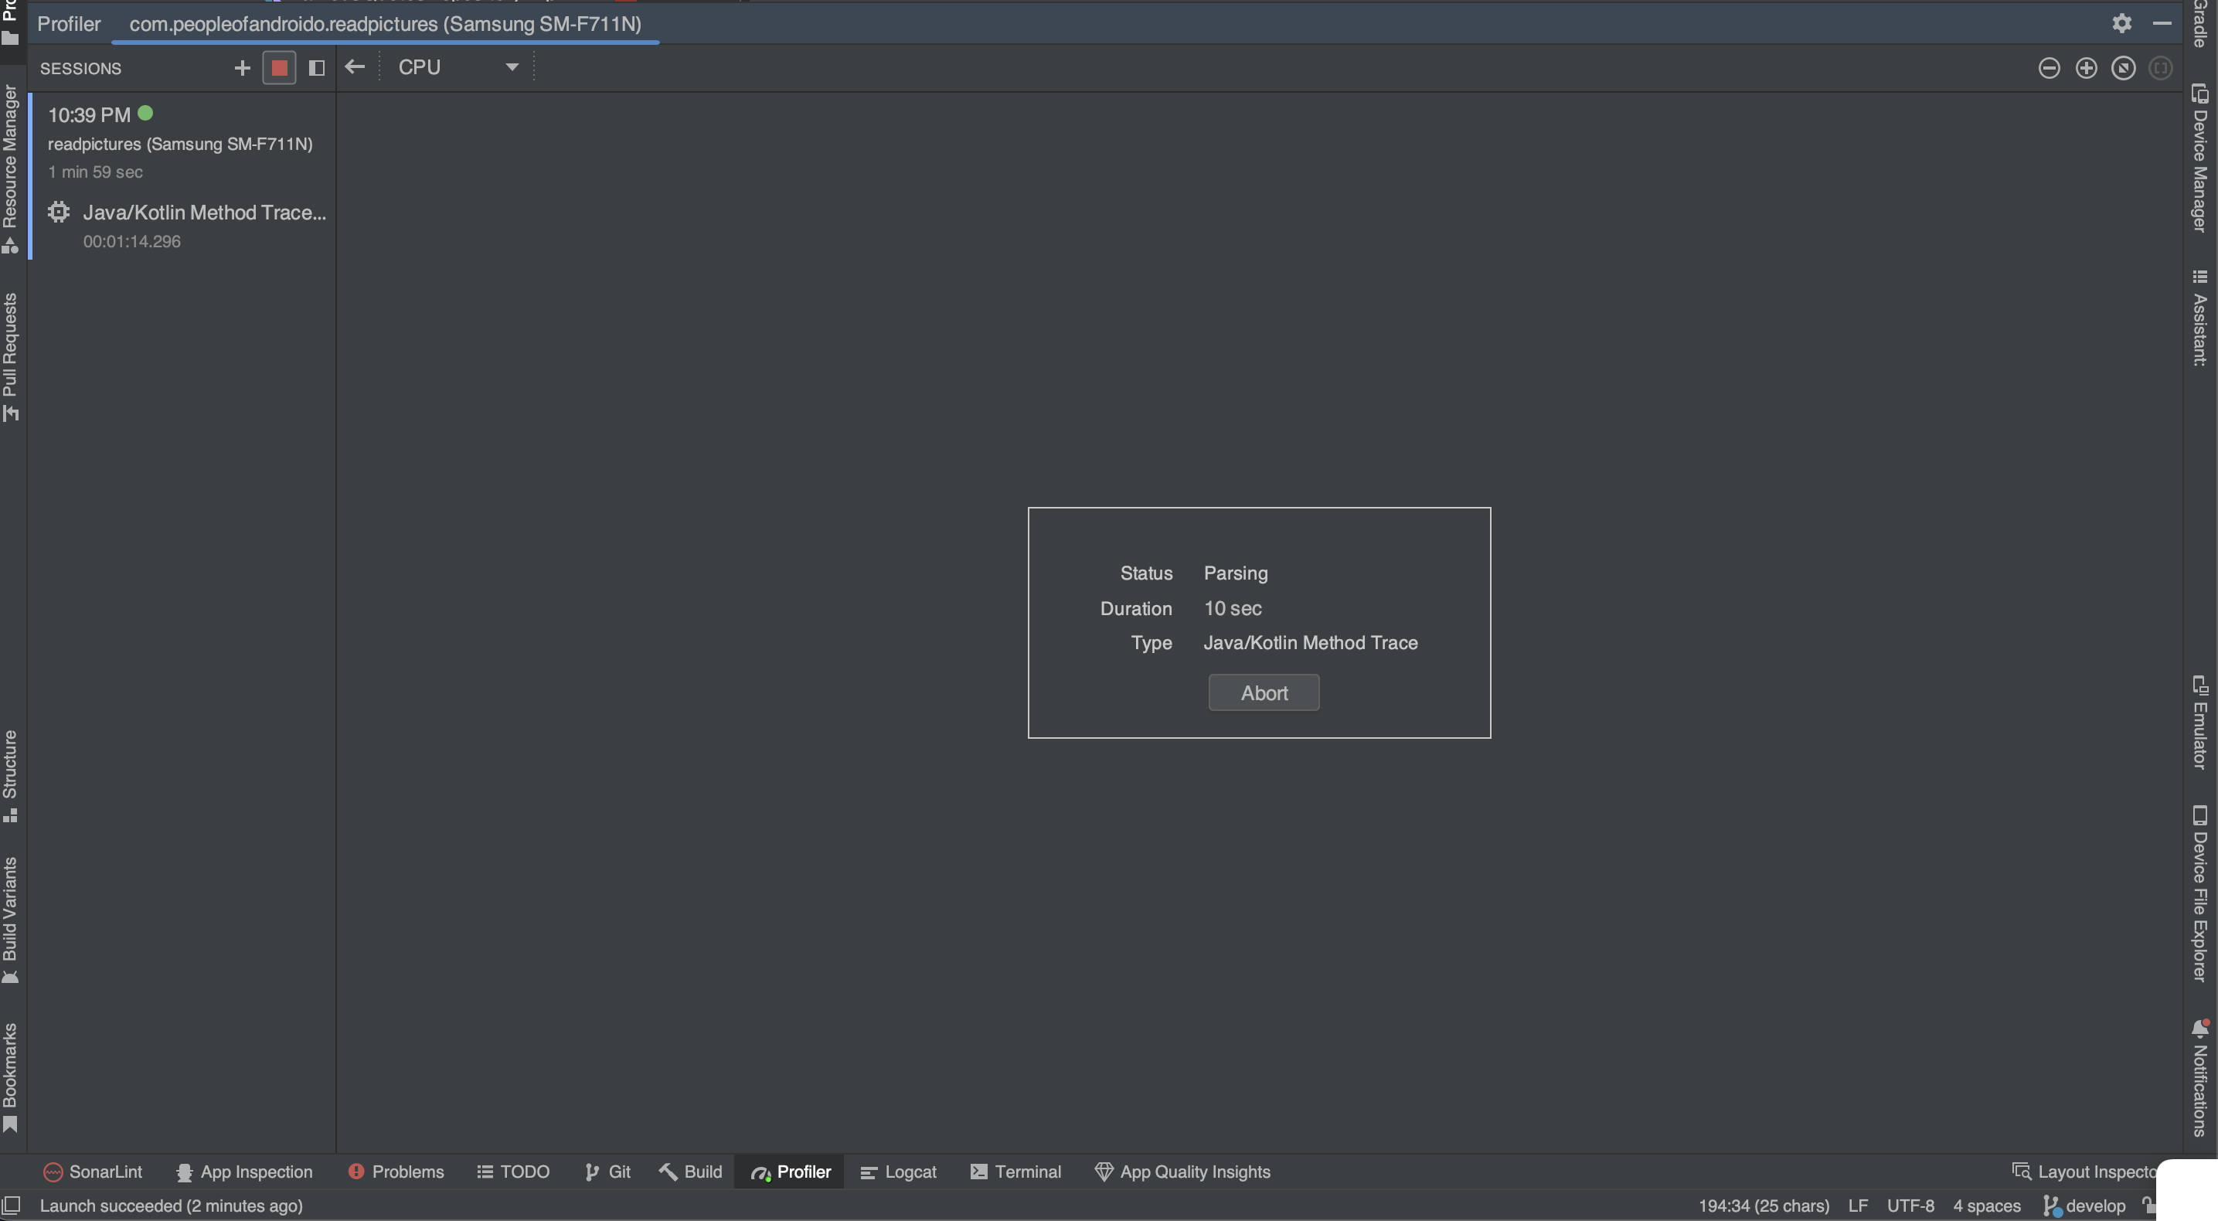
Task: Open the Notifications side panel
Action: pos(2200,1077)
